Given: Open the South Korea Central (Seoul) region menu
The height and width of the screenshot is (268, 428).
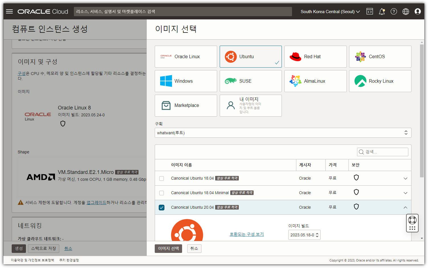Looking at the screenshot, I should 330,12.
